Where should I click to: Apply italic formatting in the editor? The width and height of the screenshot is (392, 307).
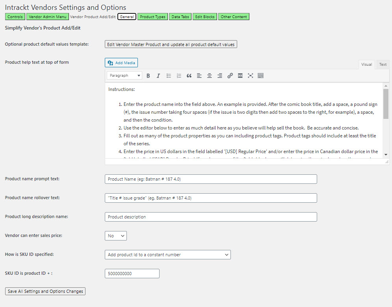[x=158, y=76]
